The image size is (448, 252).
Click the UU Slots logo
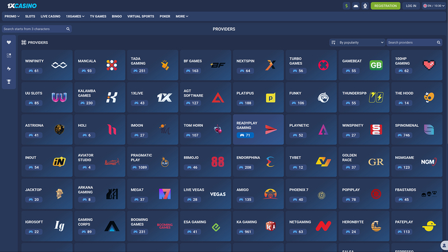click(59, 98)
